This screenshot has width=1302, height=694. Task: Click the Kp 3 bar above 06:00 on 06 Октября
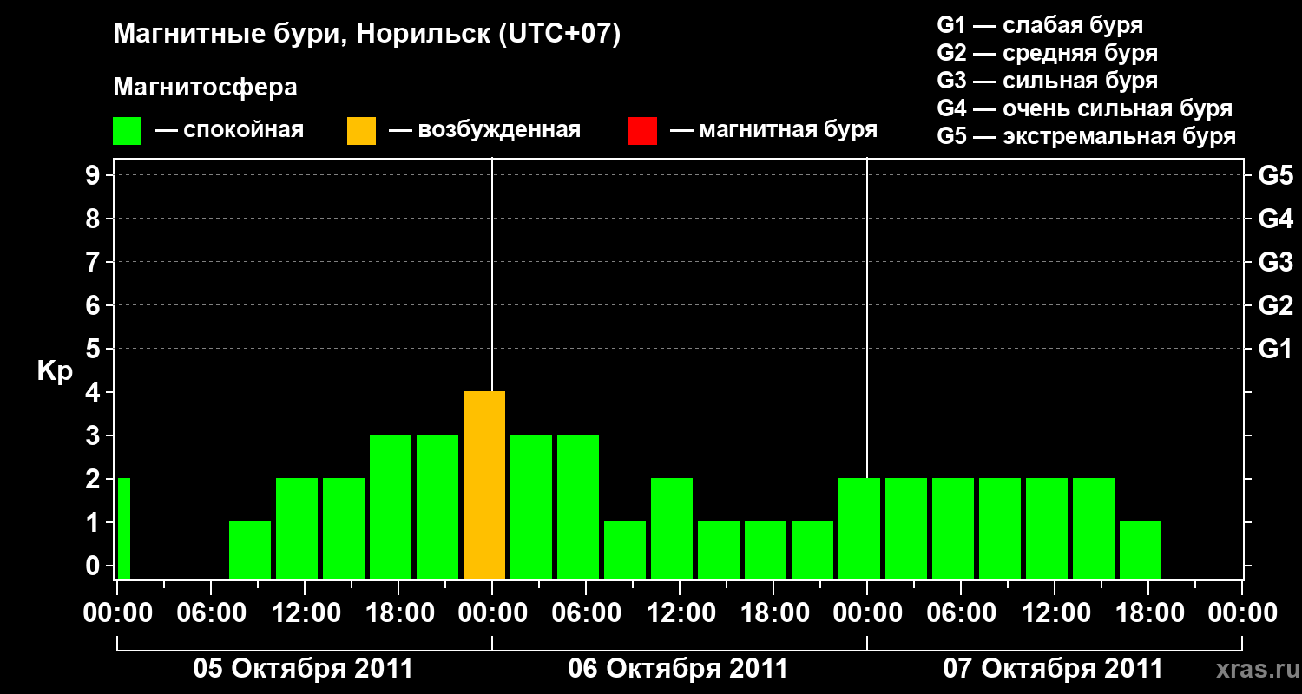[x=578, y=507]
